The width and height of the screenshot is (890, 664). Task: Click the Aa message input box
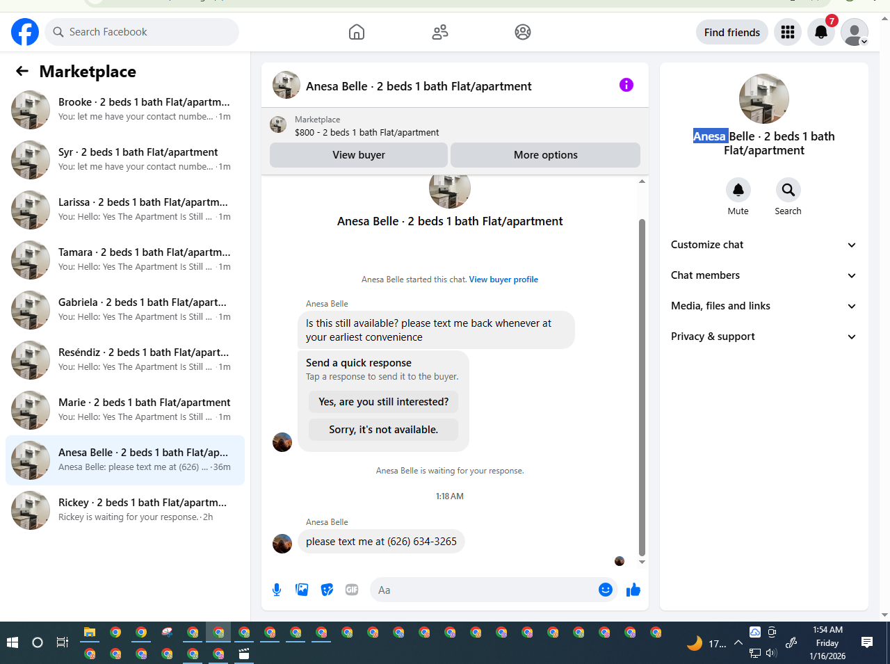click(485, 590)
